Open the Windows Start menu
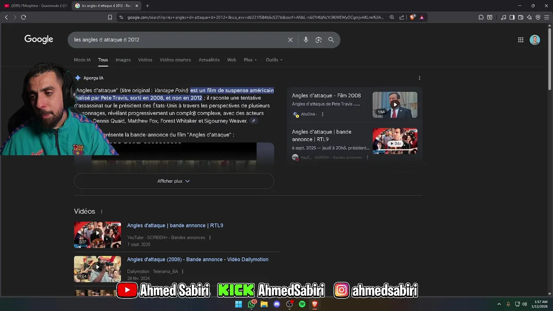This screenshot has height=311, width=553. click(x=238, y=305)
